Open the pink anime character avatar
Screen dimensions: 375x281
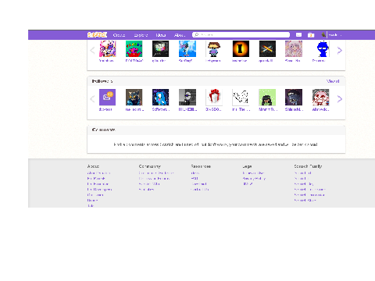(x=107, y=48)
